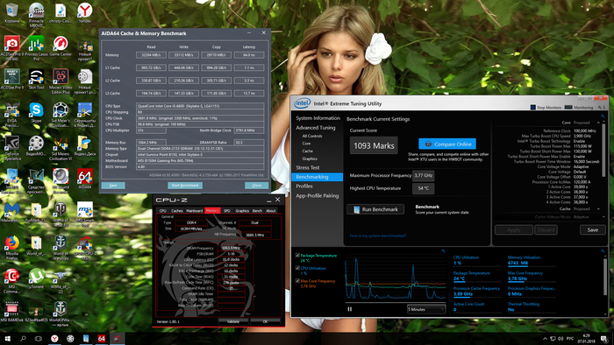Viewport: 614px width, 345px height.
Task: Open BR Sound Recorder desktop icon
Action: (x=61, y=181)
